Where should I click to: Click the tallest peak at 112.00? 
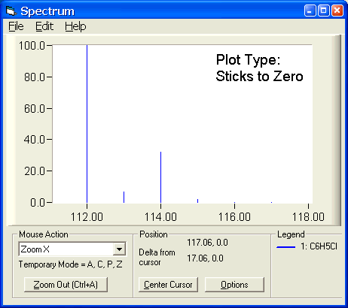click(x=87, y=124)
